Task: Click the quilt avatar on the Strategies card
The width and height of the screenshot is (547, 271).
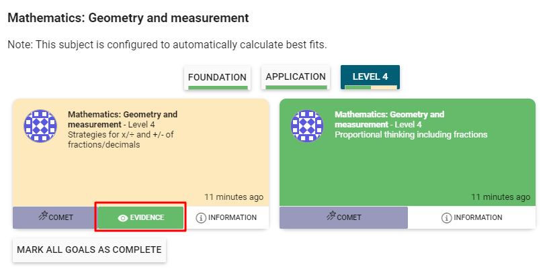Action: point(40,125)
